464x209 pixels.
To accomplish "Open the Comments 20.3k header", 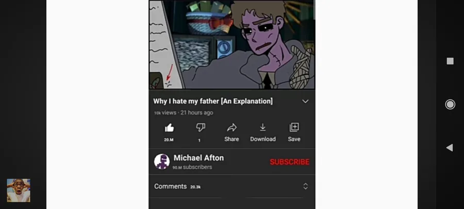I will [x=177, y=186].
